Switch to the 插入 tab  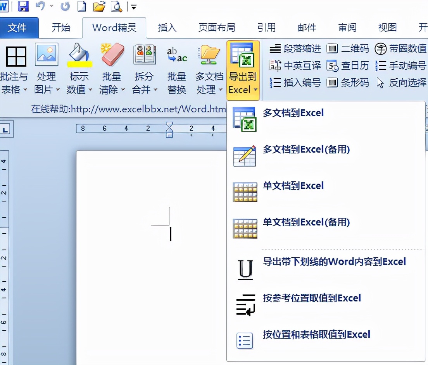[167, 28]
